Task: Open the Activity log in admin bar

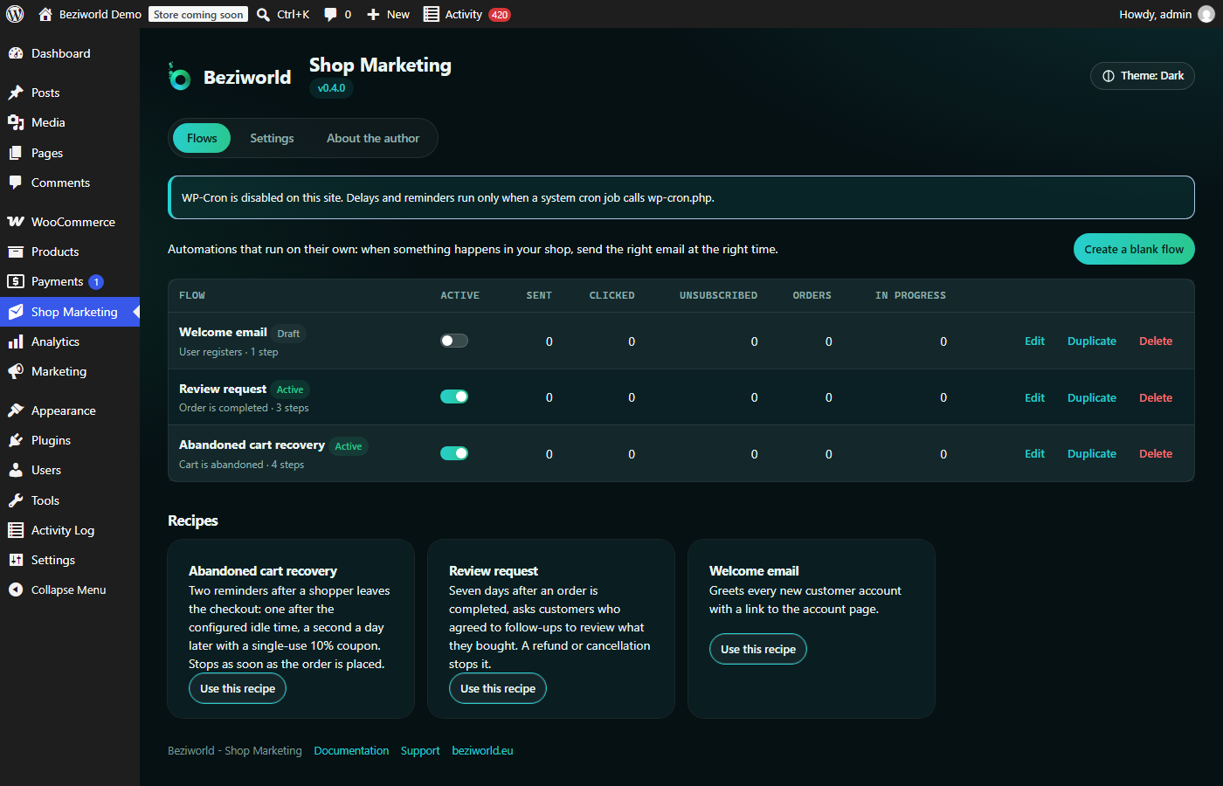Action: [x=466, y=14]
